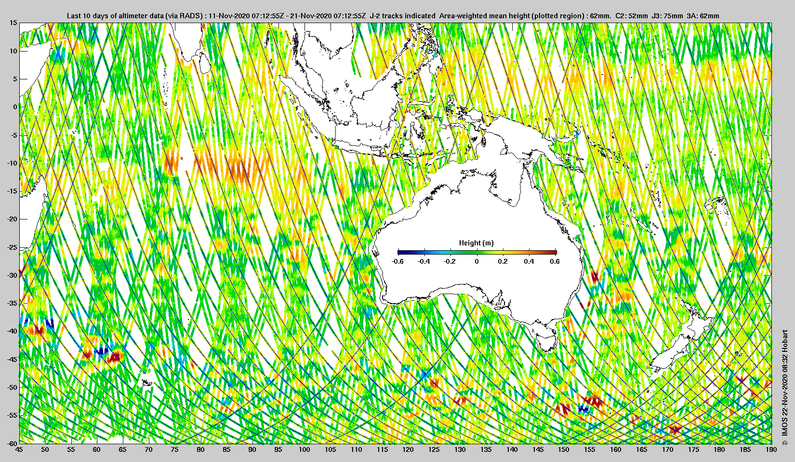Viewport: 795px width, 462px height.
Task: Click the "J3: 75mm" value
Action: pos(667,16)
